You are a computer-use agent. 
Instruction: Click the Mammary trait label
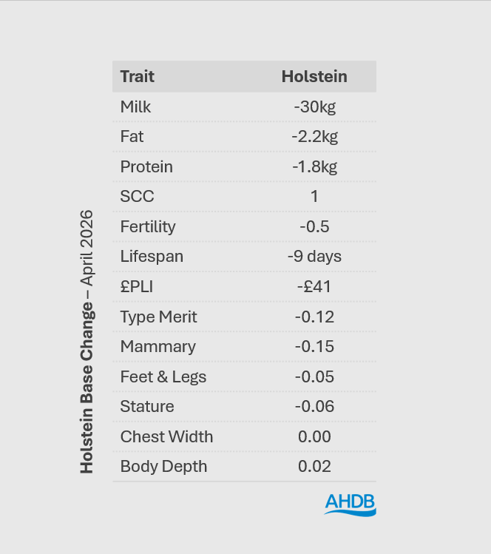[x=158, y=346]
